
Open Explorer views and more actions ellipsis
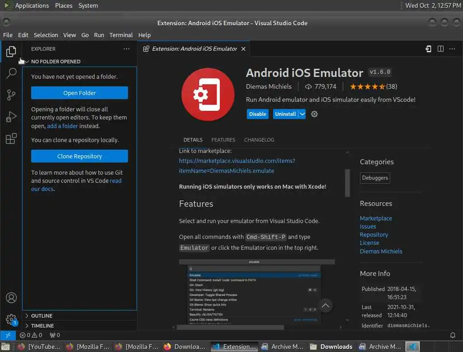pos(127,49)
